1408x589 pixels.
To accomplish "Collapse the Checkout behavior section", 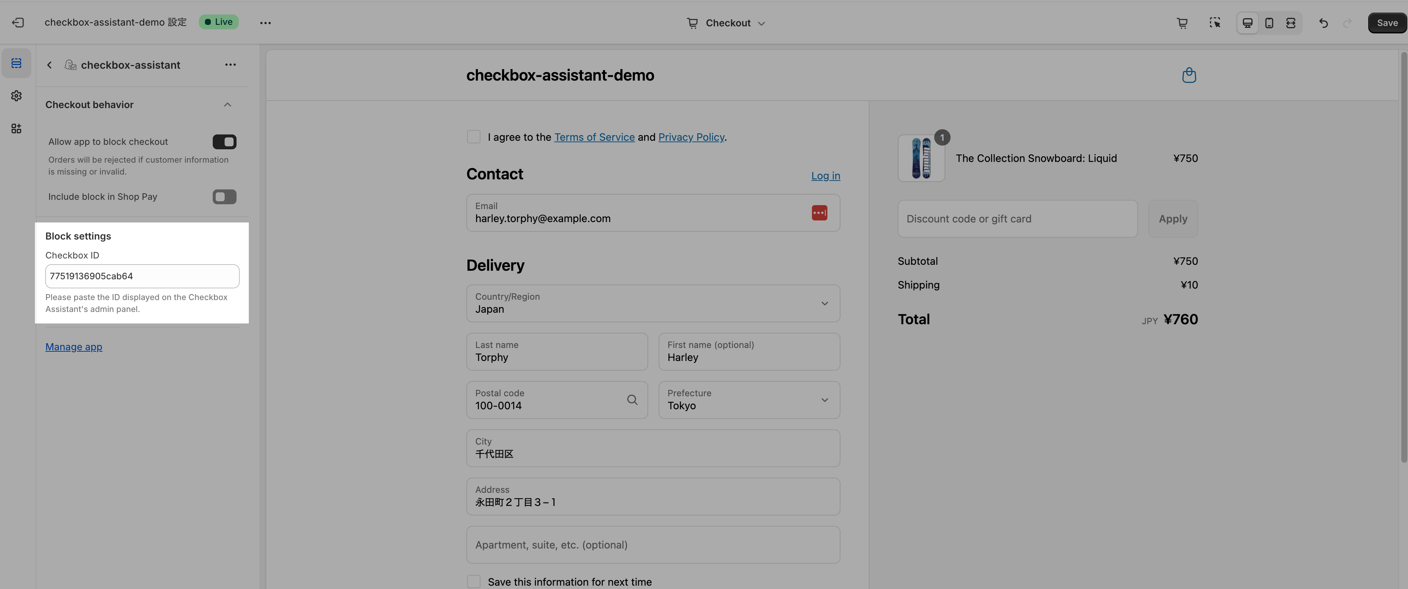I will [x=227, y=105].
